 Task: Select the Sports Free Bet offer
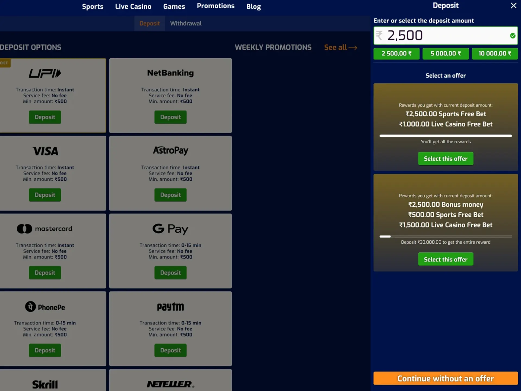446,159
